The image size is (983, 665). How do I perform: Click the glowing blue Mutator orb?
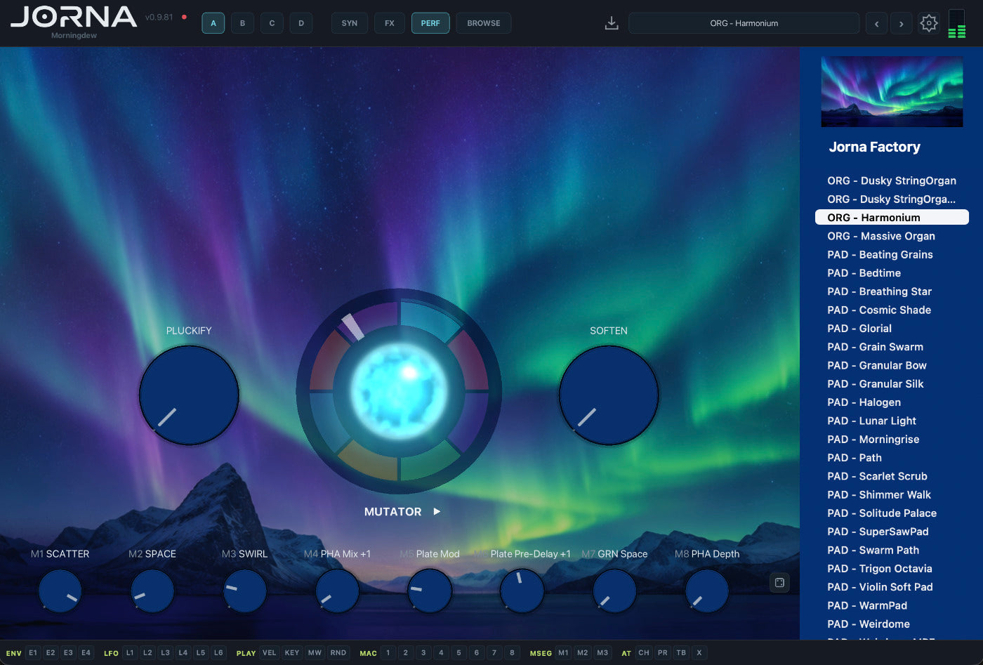(x=399, y=390)
